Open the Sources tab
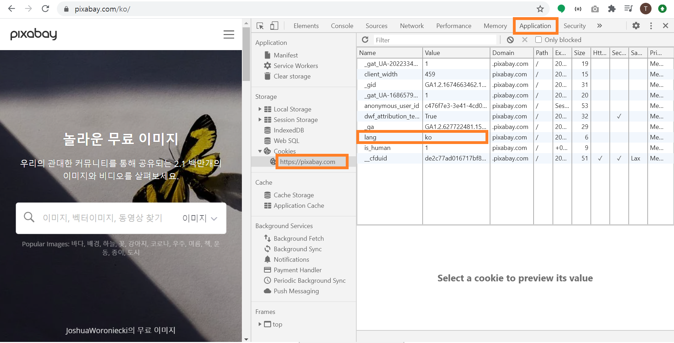674x343 pixels. (376, 26)
